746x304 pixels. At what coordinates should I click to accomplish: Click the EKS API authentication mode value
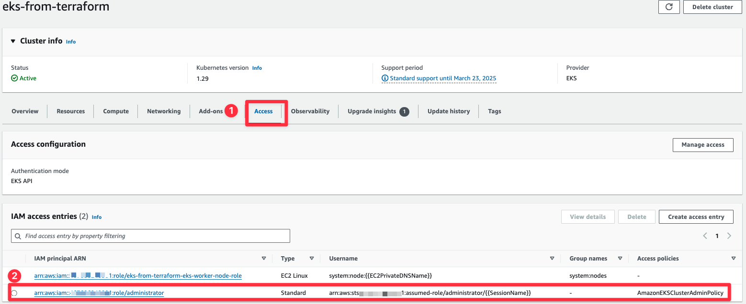coord(22,181)
